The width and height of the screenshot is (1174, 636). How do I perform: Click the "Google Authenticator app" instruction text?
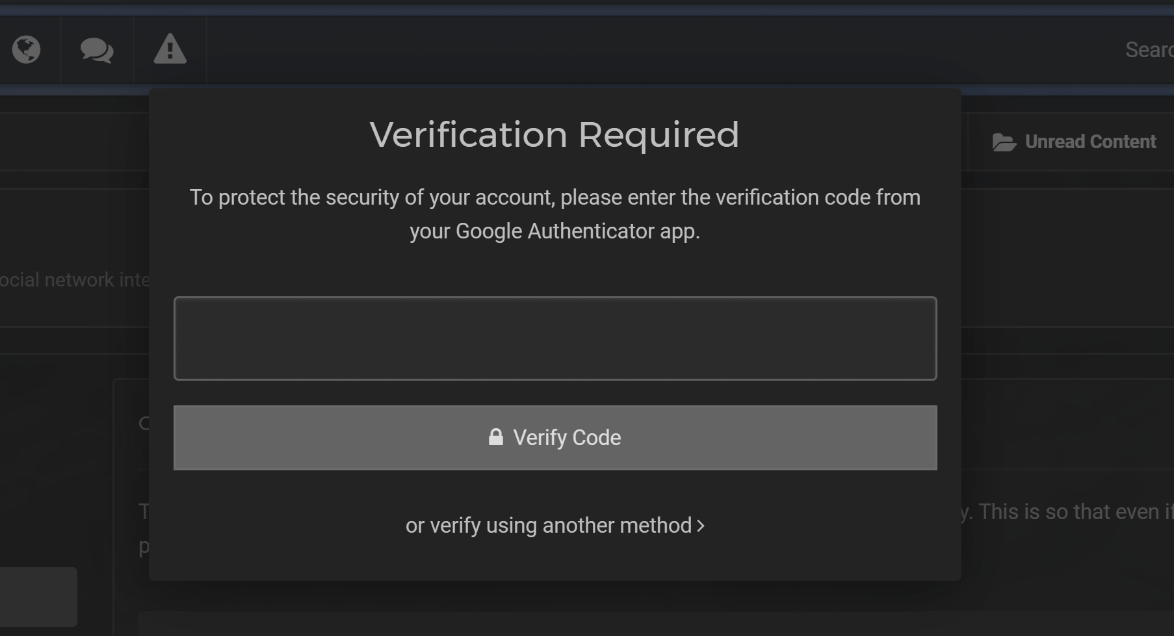(554, 231)
